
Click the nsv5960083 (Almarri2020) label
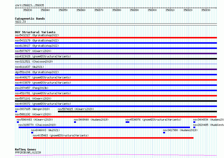(x=35, y=120)
